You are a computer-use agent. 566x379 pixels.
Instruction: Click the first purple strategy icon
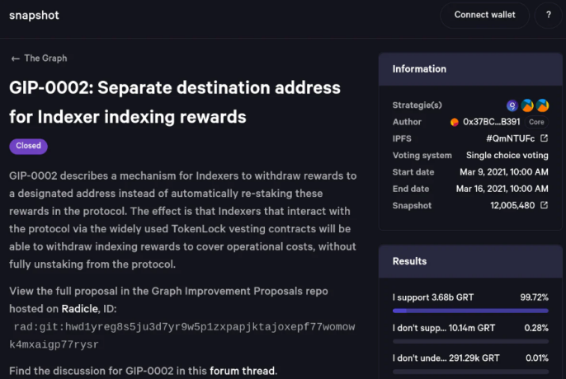[x=512, y=105]
